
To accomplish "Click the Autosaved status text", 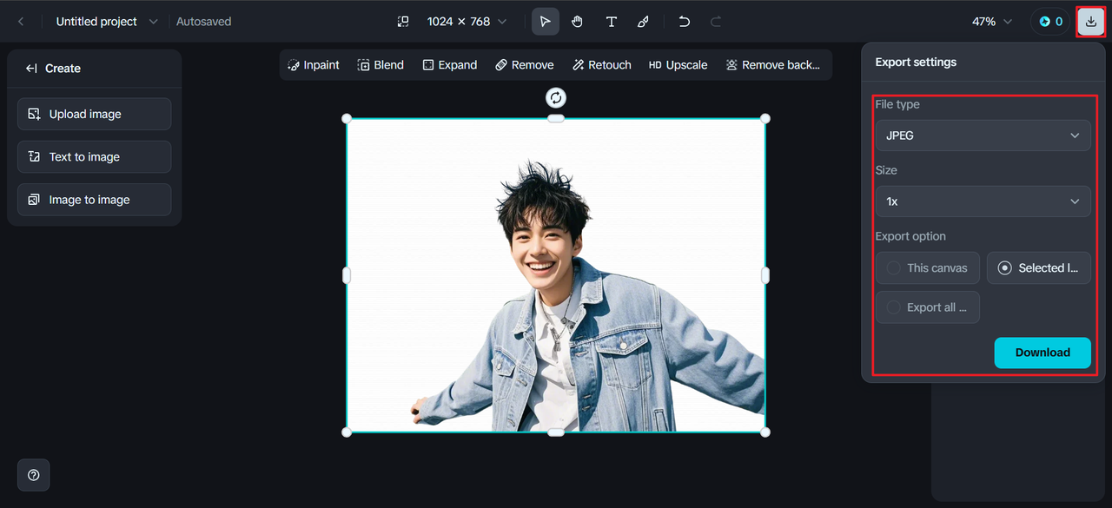I will [x=204, y=22].
